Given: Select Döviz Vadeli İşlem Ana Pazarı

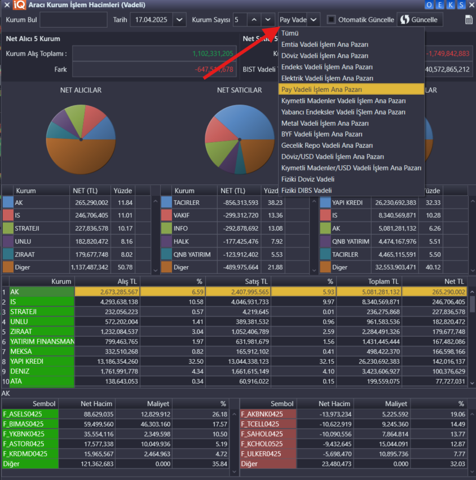Looking at the screenshot, I should click(x=351, y=56).
